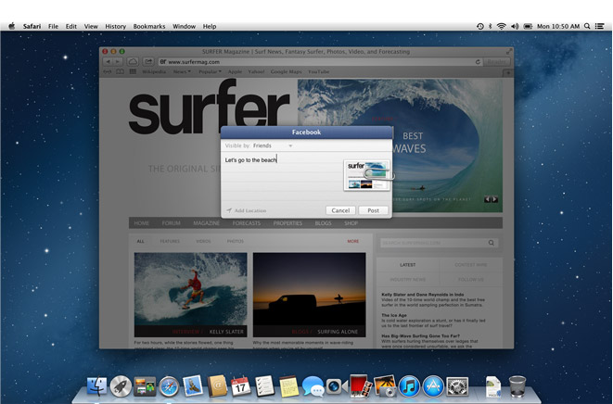
Task: Open iTunes music note in Dock
Action: [x=409, y=386]
